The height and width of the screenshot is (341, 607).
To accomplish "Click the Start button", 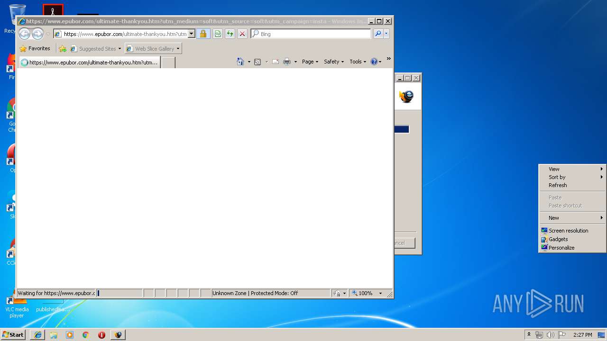I will (13, 334).
